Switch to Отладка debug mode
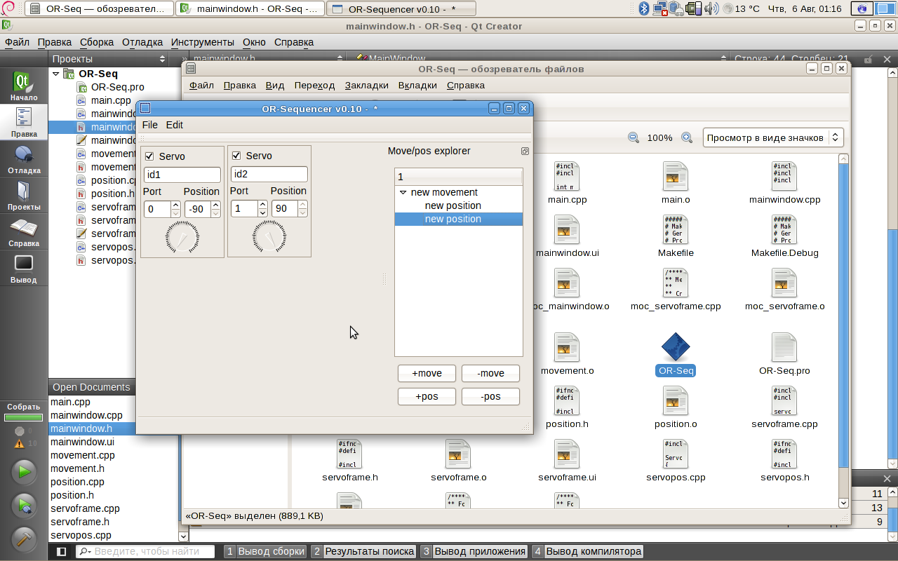The width and height of the screenshot is (898, 561). [x=24, y=159]
